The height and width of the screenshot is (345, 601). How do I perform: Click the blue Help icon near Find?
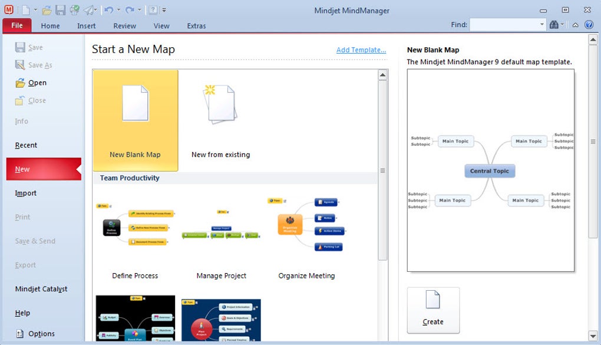pyautogui.click(x=589, y=25)
